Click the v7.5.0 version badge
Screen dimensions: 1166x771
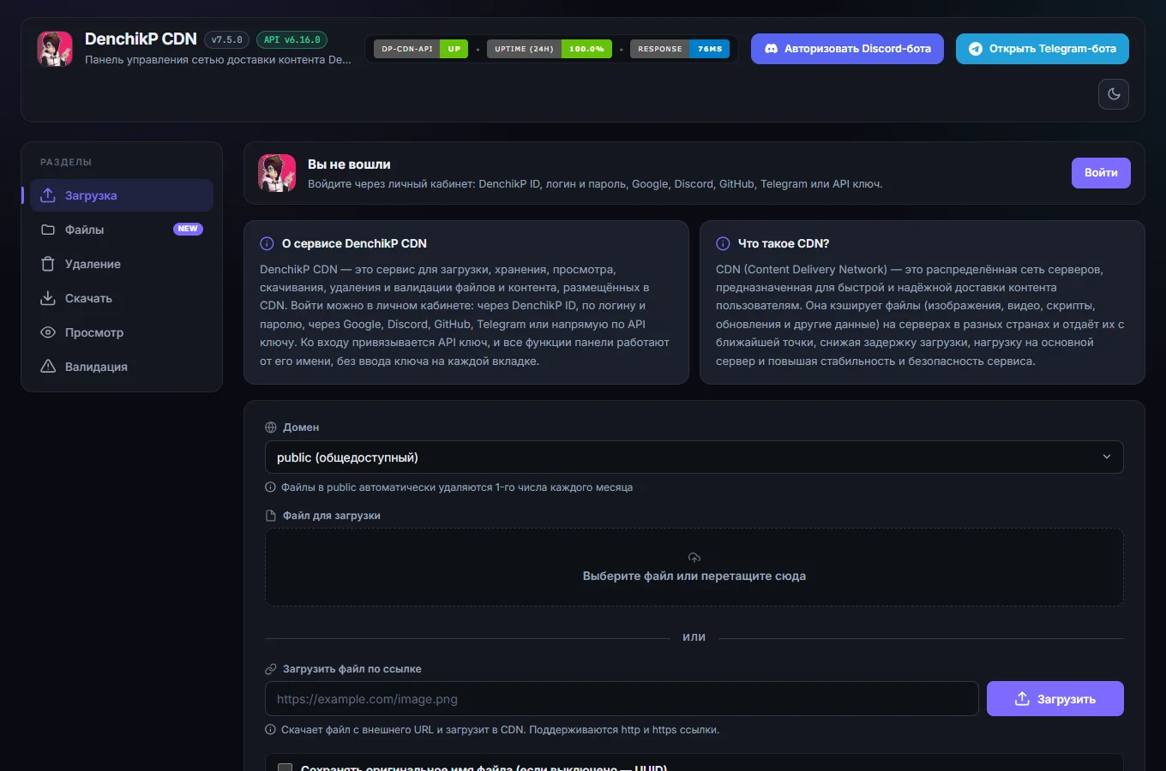pyautogui.click(x=227, y=39)
